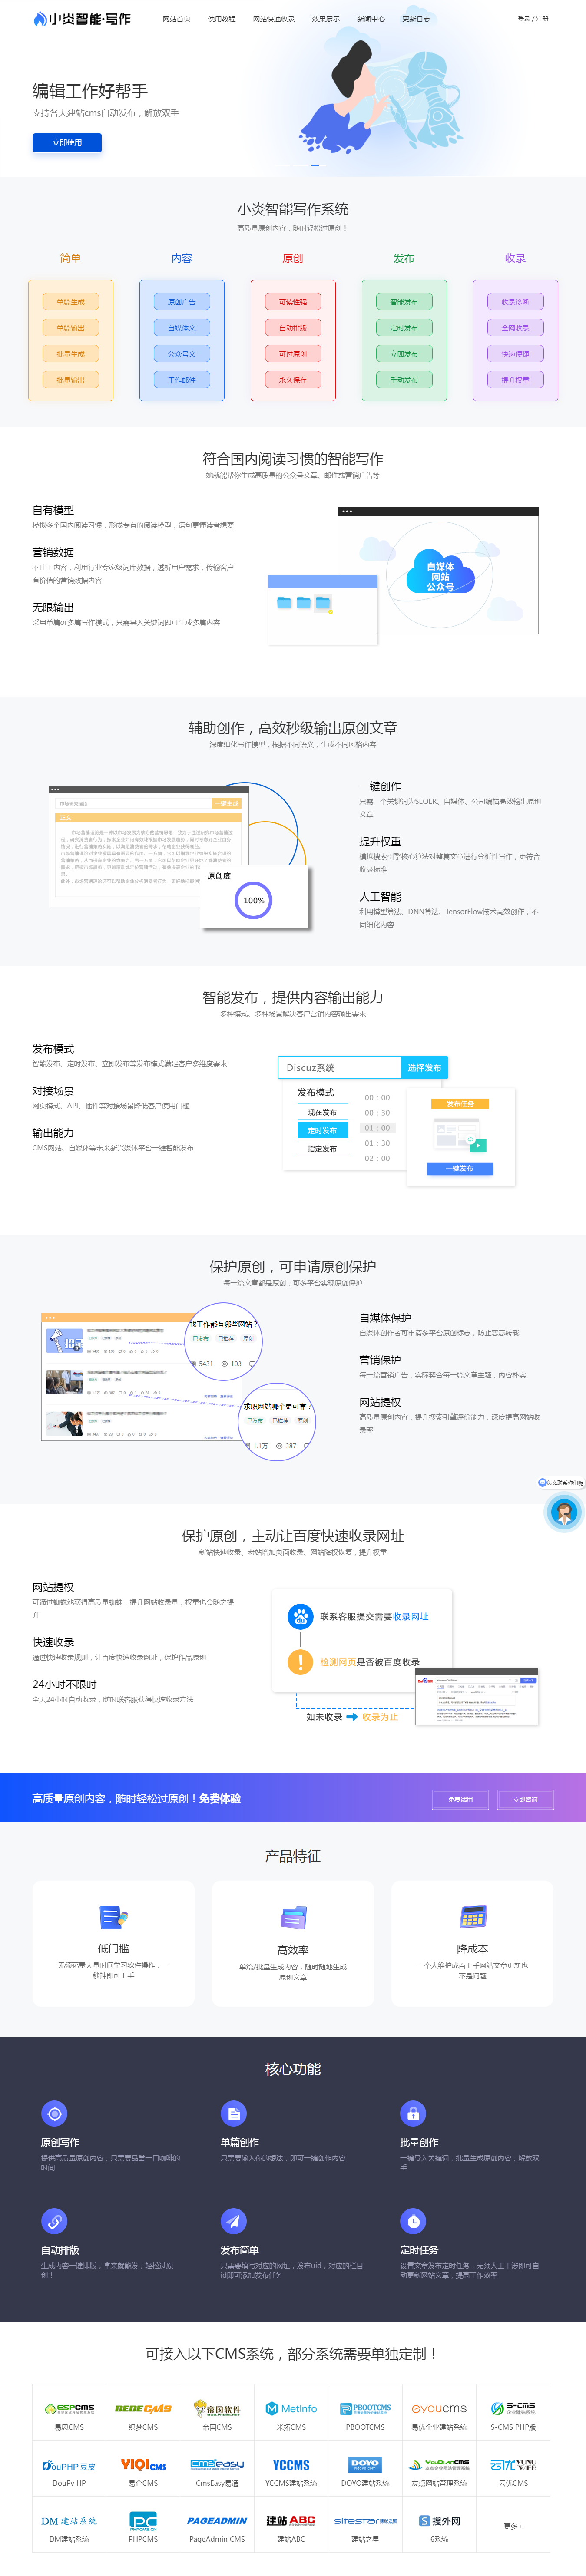Select the ESPCMS 易思CMS logo

tap(69, 2409)
